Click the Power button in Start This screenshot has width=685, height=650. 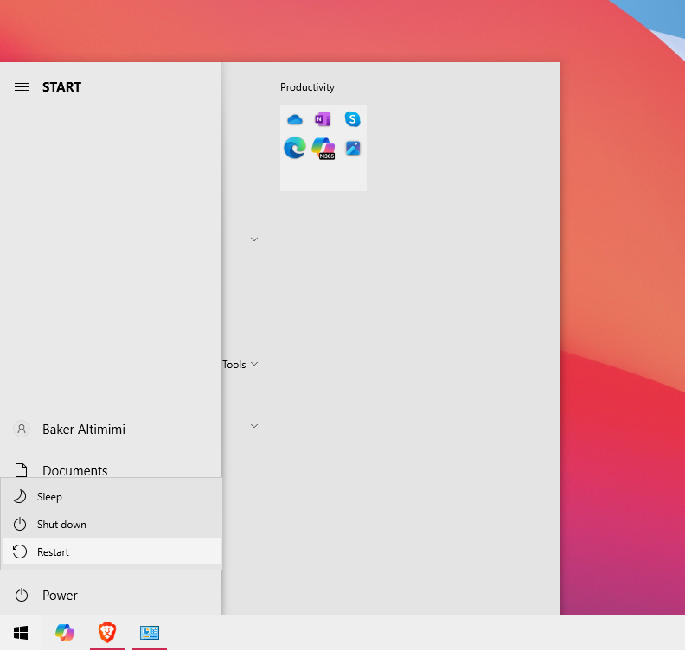60,596
